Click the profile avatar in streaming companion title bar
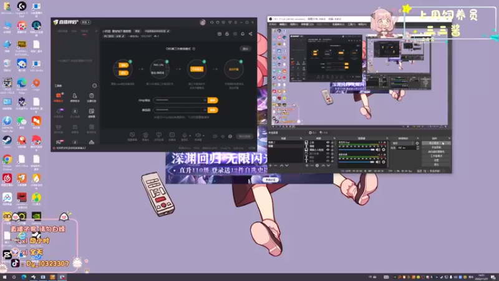 [x=203, y=22]
